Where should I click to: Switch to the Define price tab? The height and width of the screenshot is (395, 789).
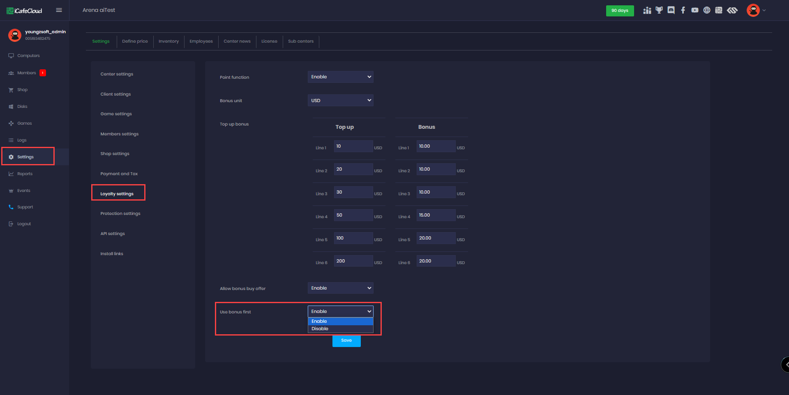[135, 41]
